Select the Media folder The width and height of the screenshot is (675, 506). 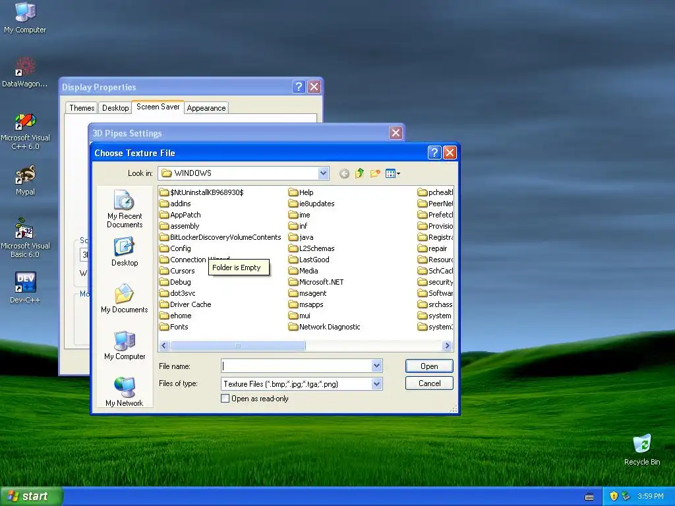point(303,271)
